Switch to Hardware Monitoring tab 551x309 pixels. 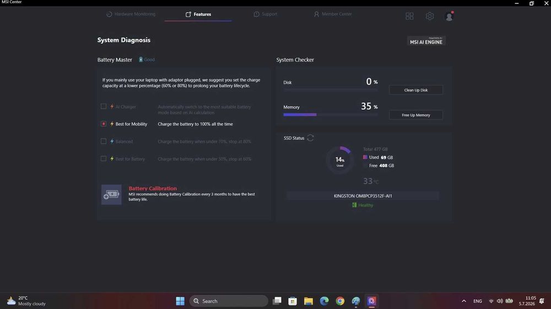coord(131,14)
